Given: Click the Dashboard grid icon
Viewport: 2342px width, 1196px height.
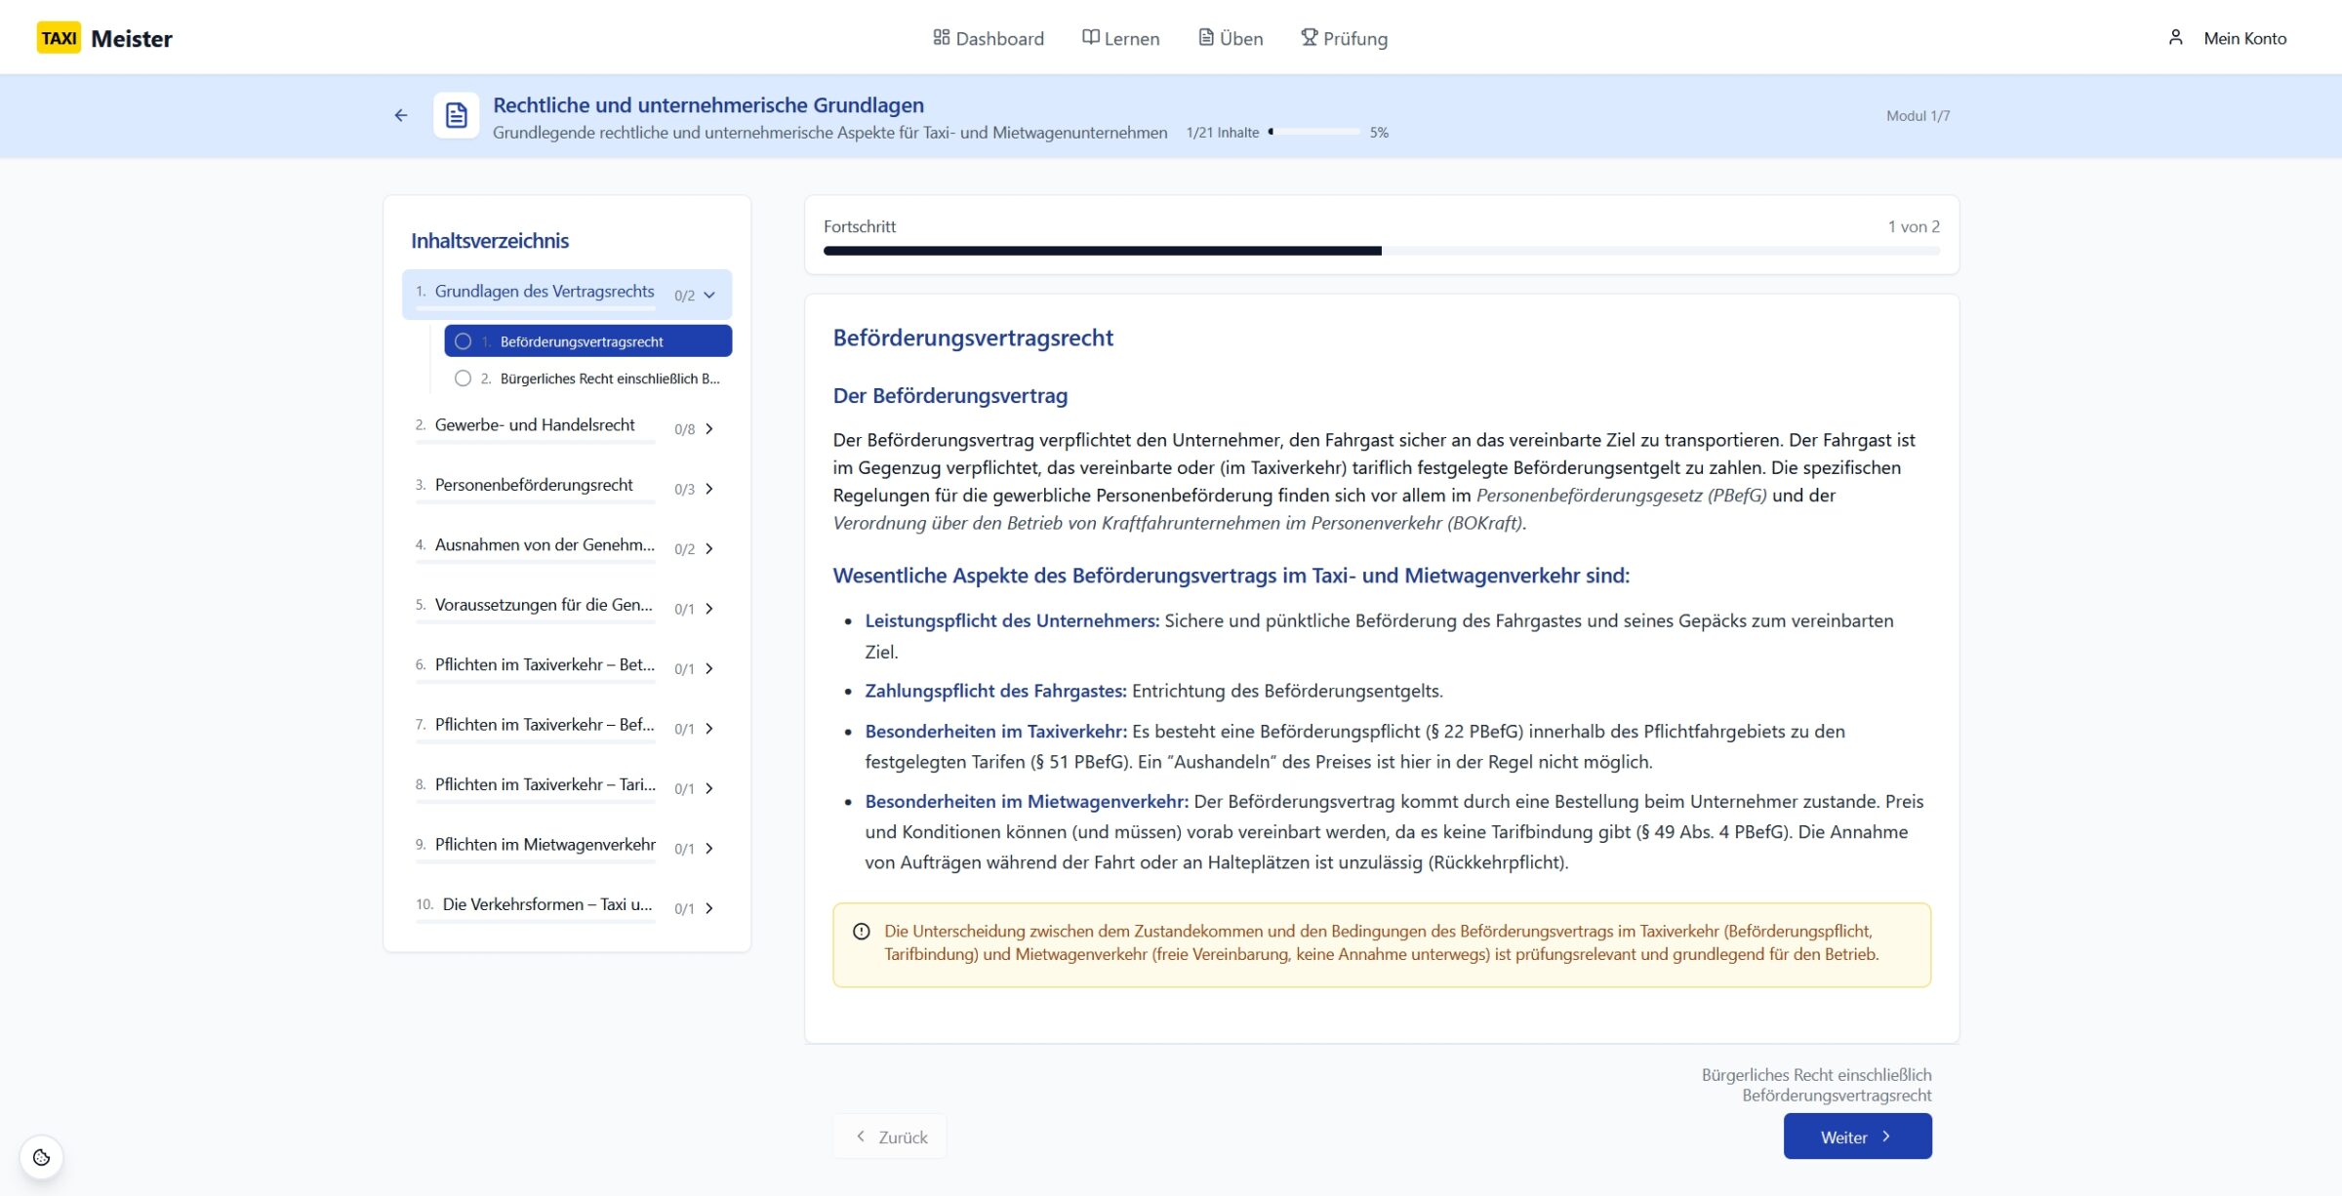Looking at the screenshot, I should [x=941, y=37].
